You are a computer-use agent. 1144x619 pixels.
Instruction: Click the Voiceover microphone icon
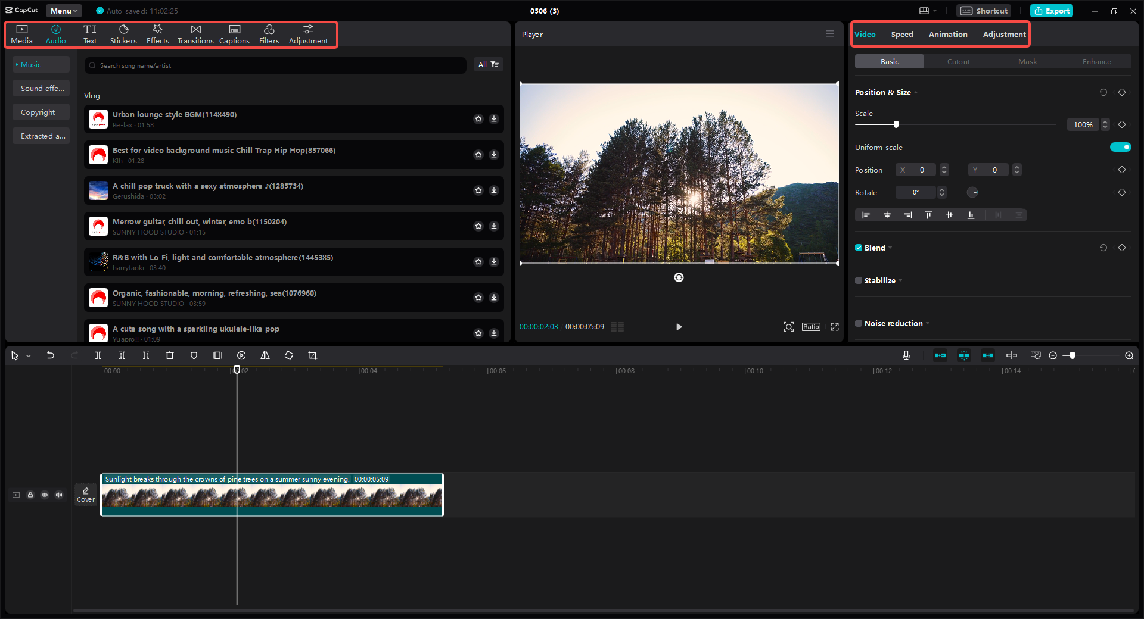pos(906,355)
